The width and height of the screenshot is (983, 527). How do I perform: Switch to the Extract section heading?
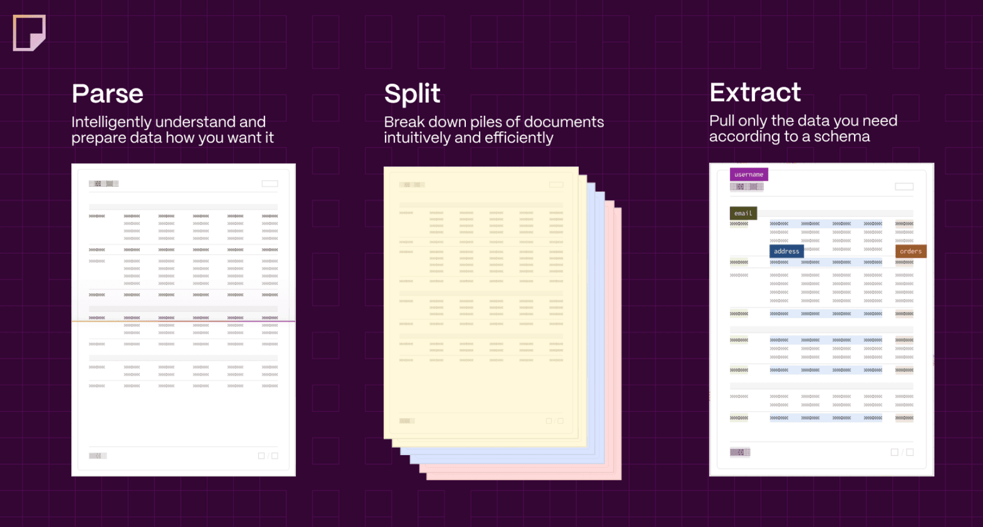click(x=755, y=92)
